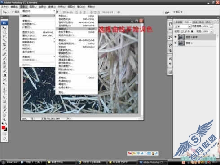Open the File (文件) menu

pos(4,7)
